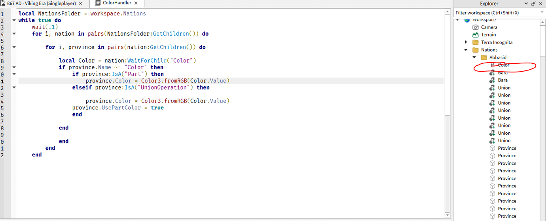Open the filter workspace dropdown arrow
The image size is (546, 221).
pyautogui.click(x=542, y=13)
